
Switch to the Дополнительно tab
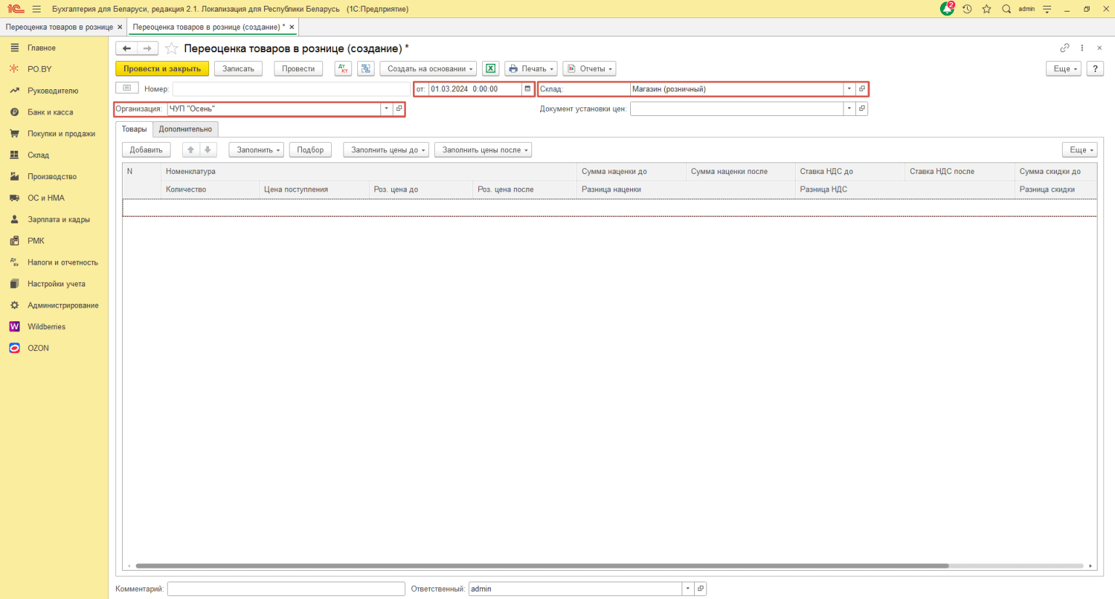[x=185, y=129]
